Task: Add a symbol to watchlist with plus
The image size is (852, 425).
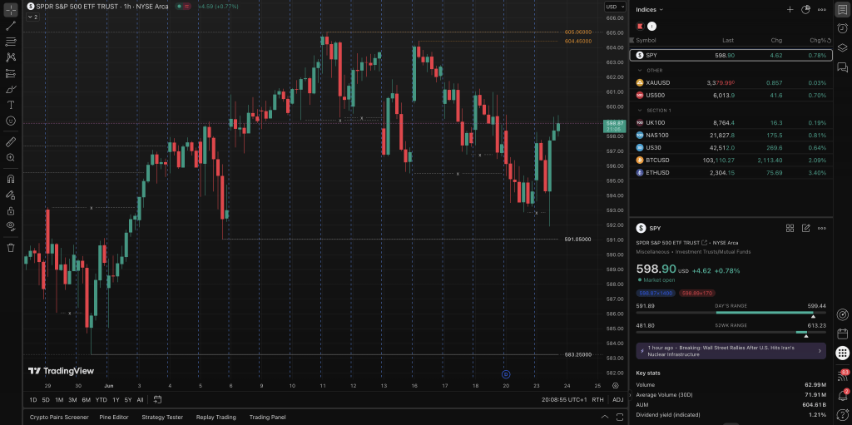Action: (790, 9)
